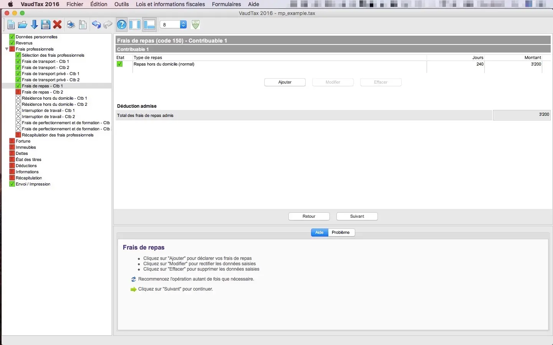Open Données personnelles in the tree
This screenshot has height=345, width=553.
(36, 37)
